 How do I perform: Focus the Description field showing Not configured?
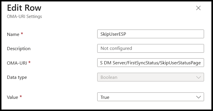pos(150,48)
